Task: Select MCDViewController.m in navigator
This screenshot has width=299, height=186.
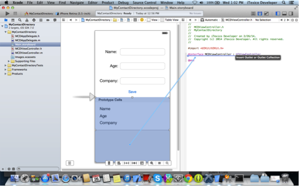Action: pos(29,53)
